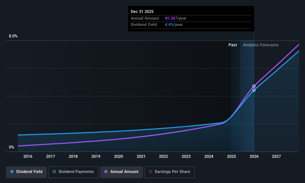Toggle the Annual Amount legend button

pyautogui.click(x=121, y=172)
